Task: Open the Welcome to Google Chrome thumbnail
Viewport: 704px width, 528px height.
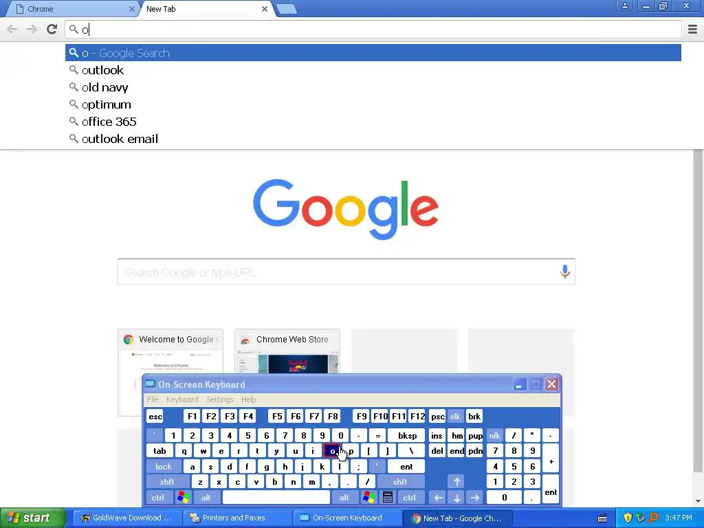Action: coord(170,351)
